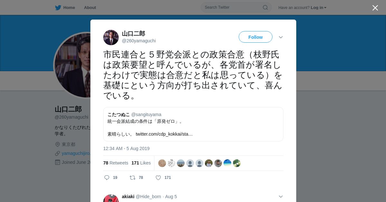Click the reply speech bubble icon
Screen dimensions: 386x202
click(107, 178)
